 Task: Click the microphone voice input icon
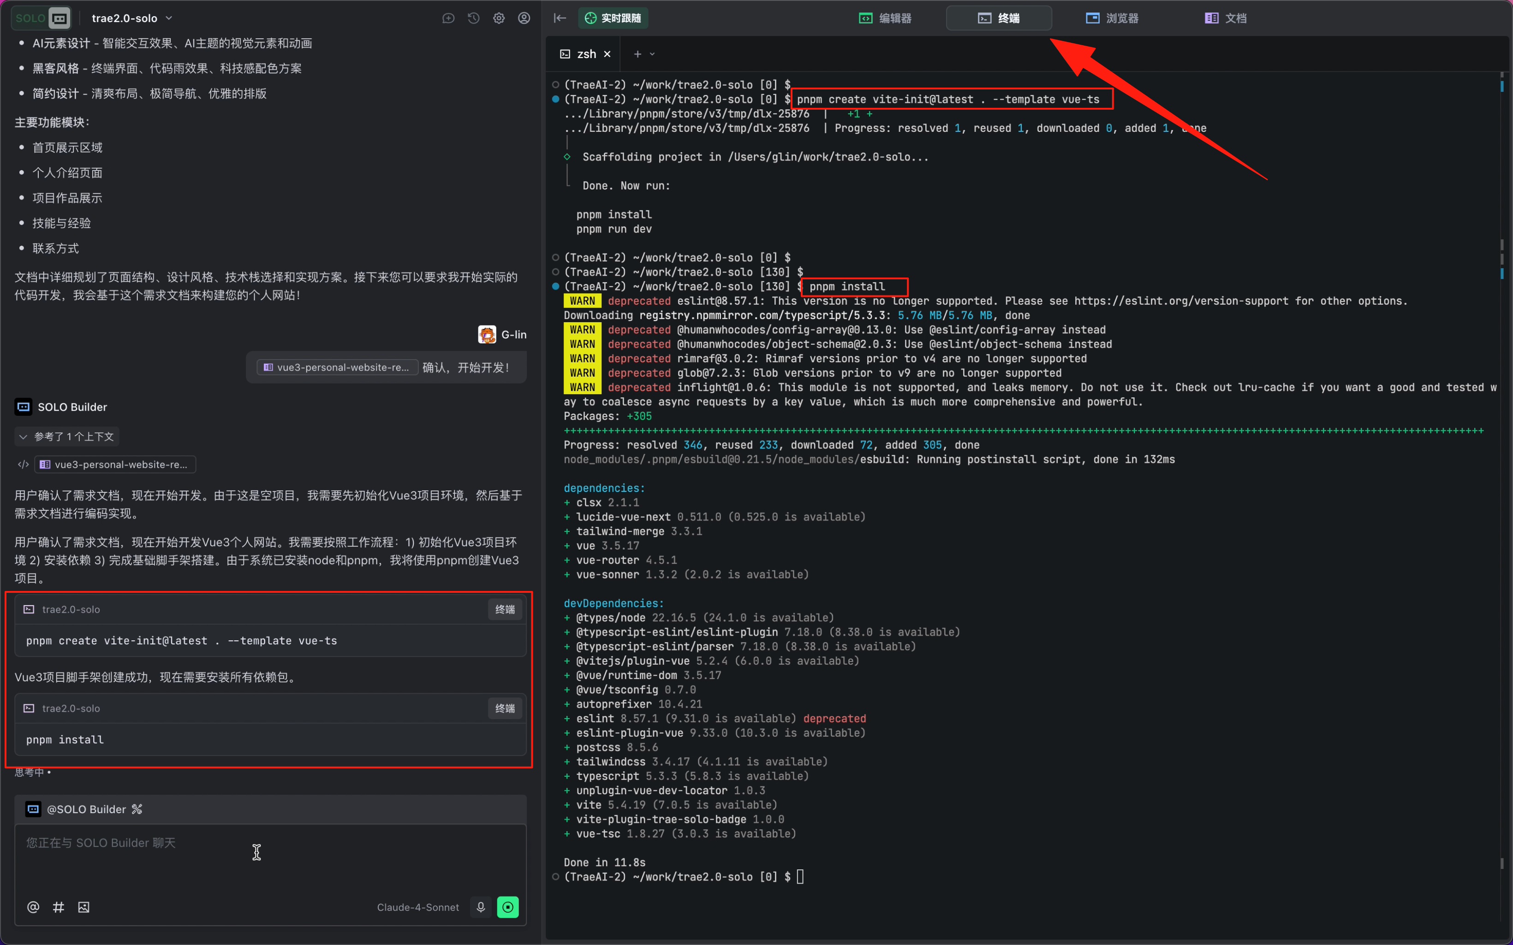click(480, 907)
